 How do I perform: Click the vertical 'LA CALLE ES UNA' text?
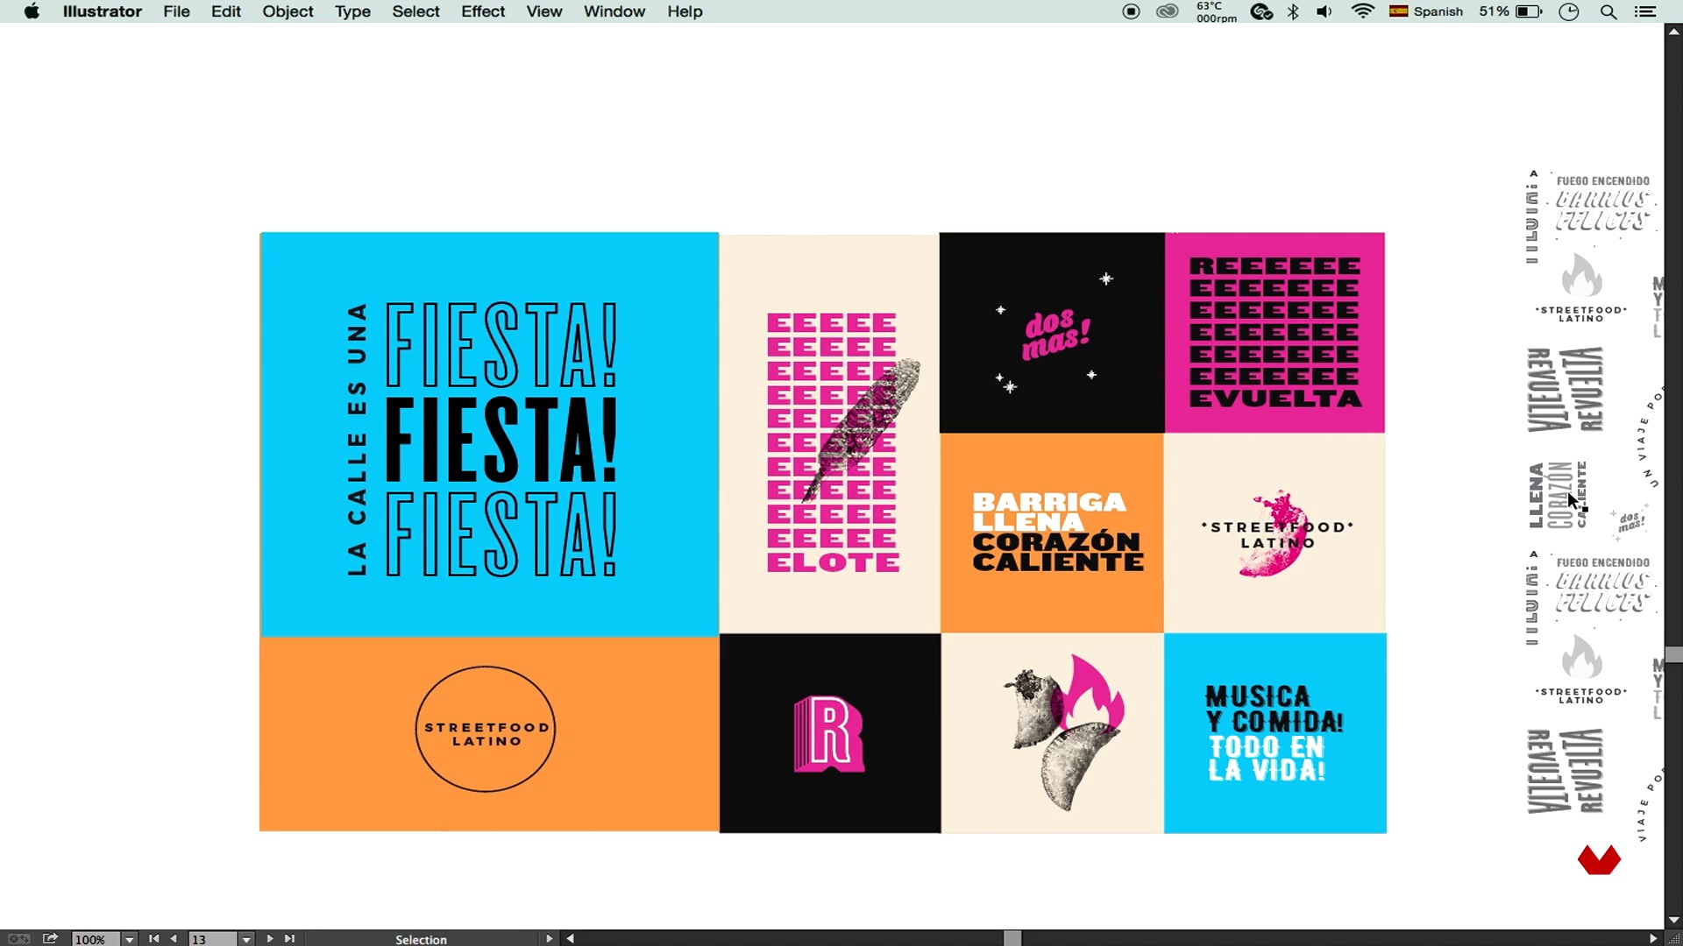point(357,440)
